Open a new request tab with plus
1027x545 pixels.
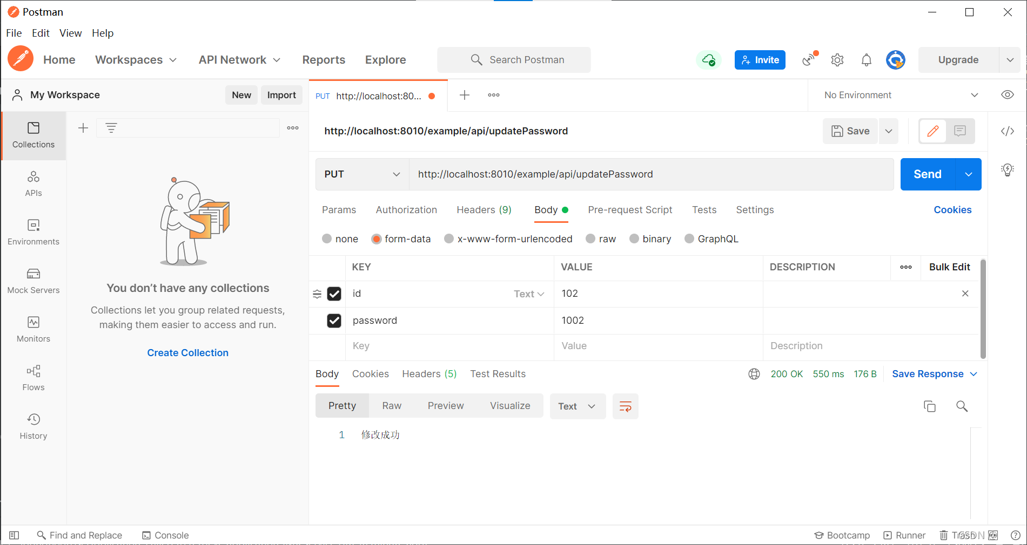click(465, 96)
